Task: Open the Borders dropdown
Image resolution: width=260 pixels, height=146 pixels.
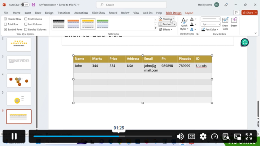Action: point(167,24)
